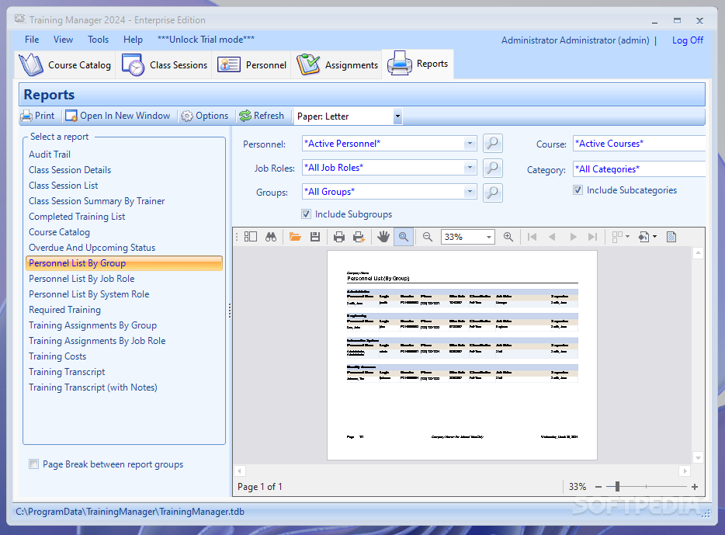
Task: Toggle the viewer group tree panel icon
Action: coord(251,237)
